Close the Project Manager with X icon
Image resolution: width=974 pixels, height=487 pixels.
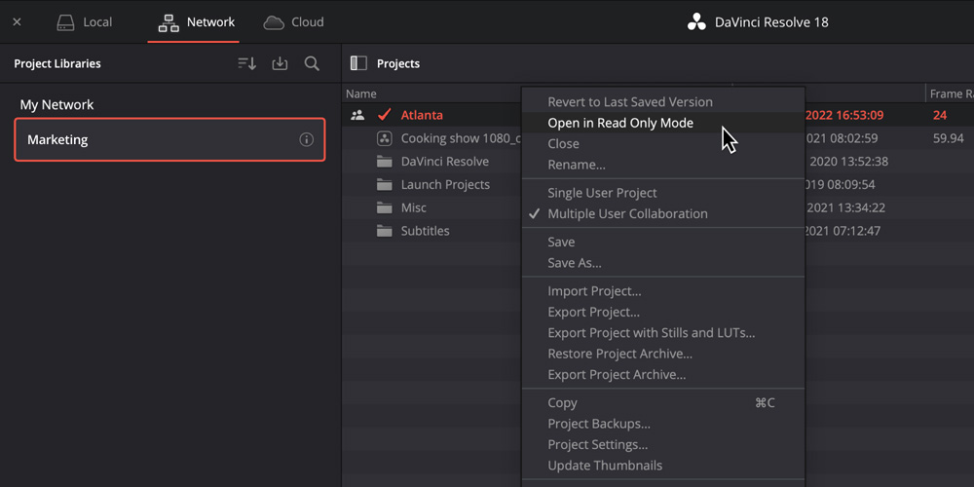click(17, 21)
